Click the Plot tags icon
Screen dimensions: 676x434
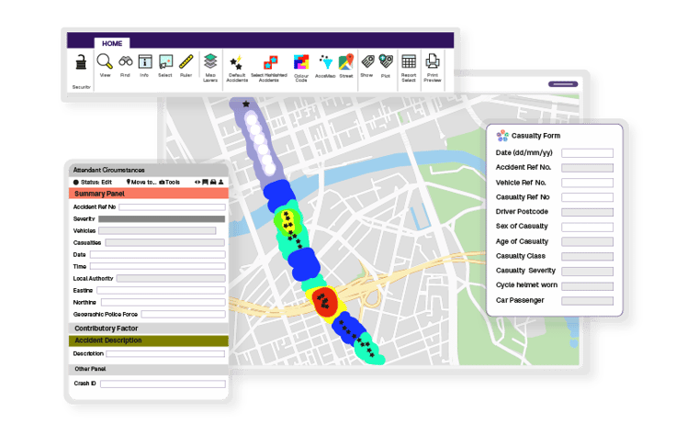point(386,61)
